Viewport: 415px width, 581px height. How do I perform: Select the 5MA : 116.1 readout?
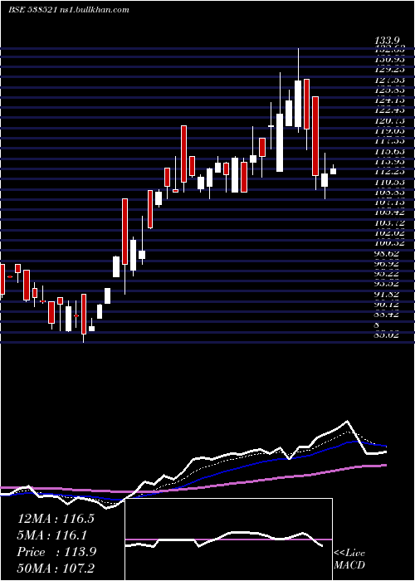(x=51, y=535)
